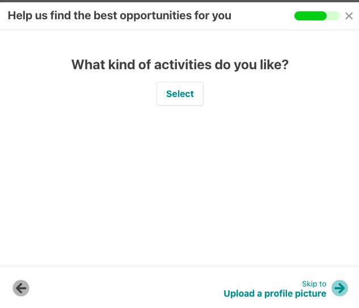Click the words "find the best" in the title

(x=82, y=16)
